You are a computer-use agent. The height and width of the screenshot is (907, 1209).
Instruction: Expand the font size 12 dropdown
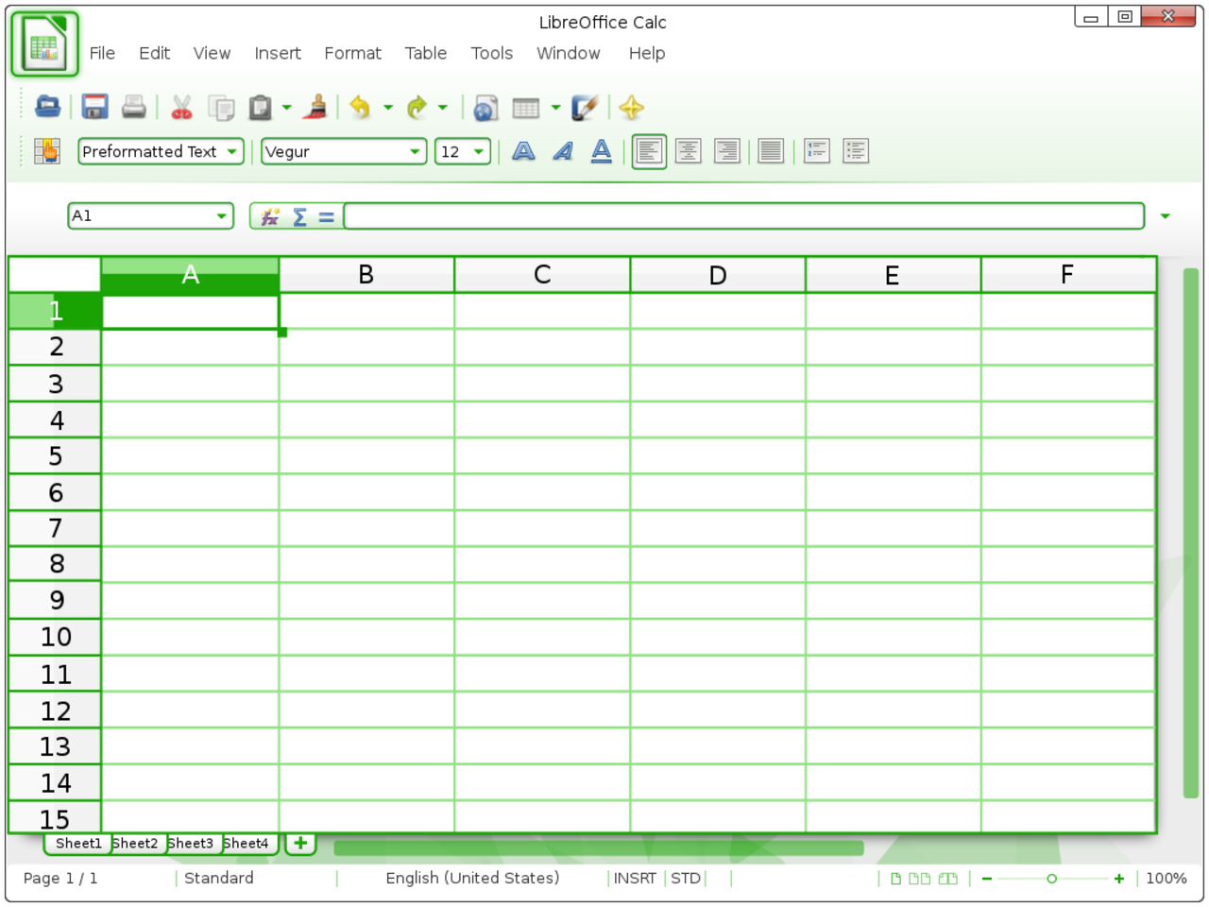(x=479, y=151)
